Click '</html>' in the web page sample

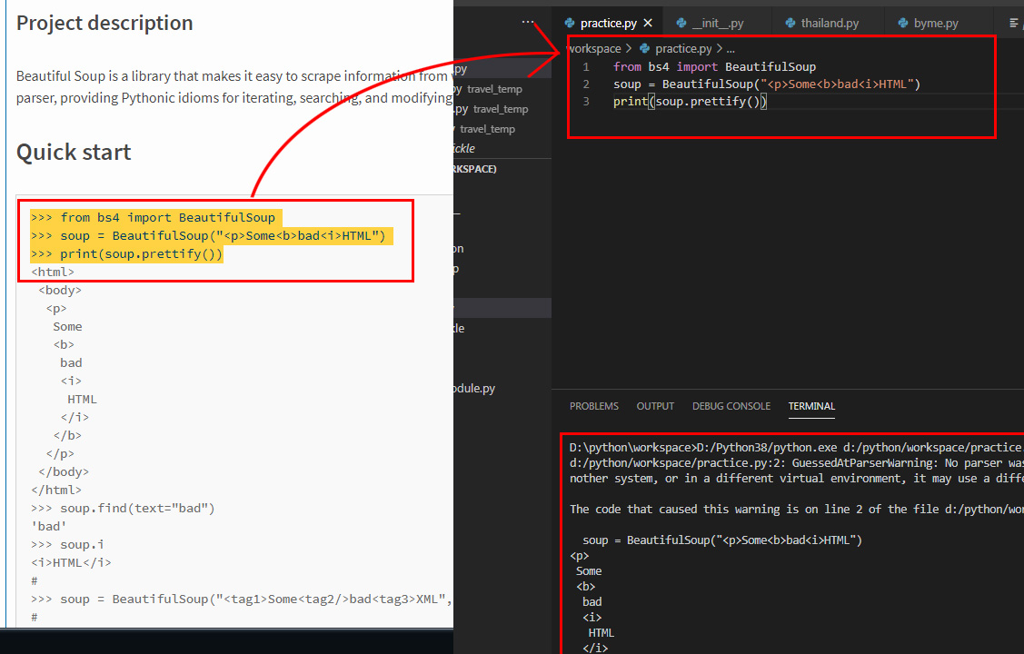(x=56, y=490)
